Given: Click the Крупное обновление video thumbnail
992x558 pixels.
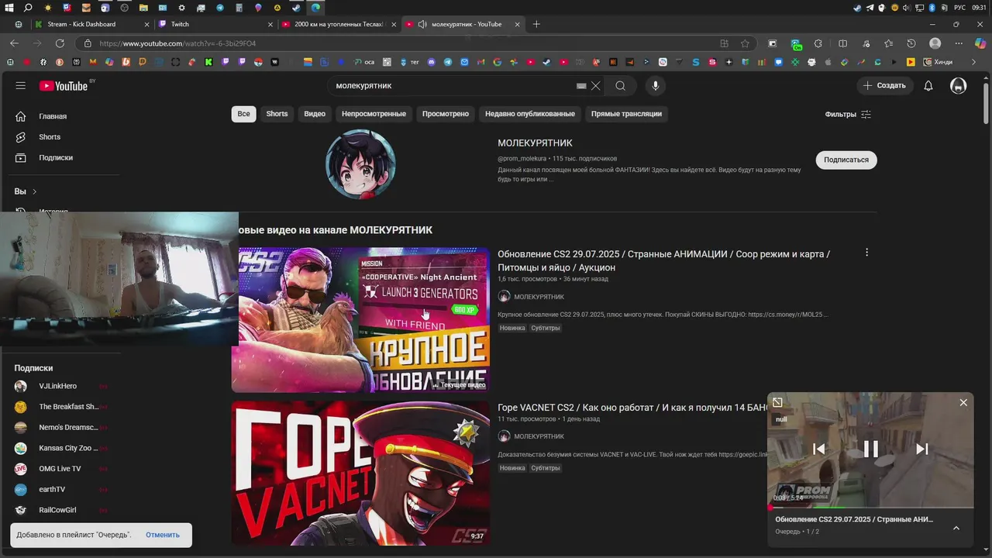Looking at the screenshot, I should point(360,319).
